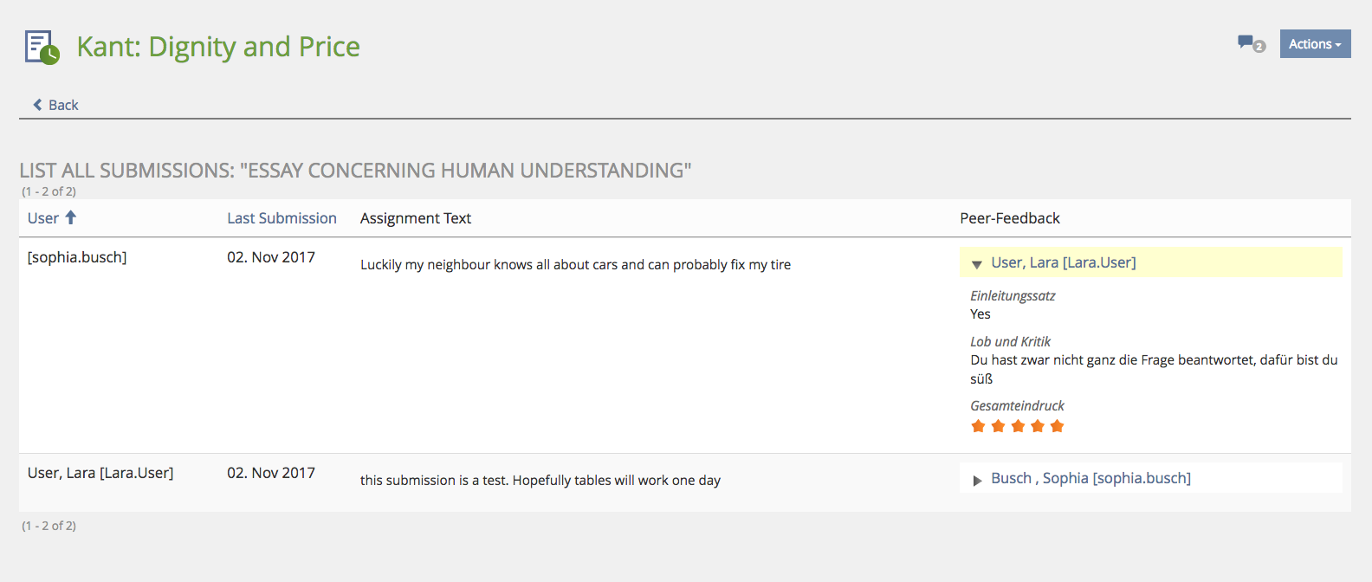Click the back chevron arrow icon
This screenshot has height=582, width=1372.
coord(37,105)
